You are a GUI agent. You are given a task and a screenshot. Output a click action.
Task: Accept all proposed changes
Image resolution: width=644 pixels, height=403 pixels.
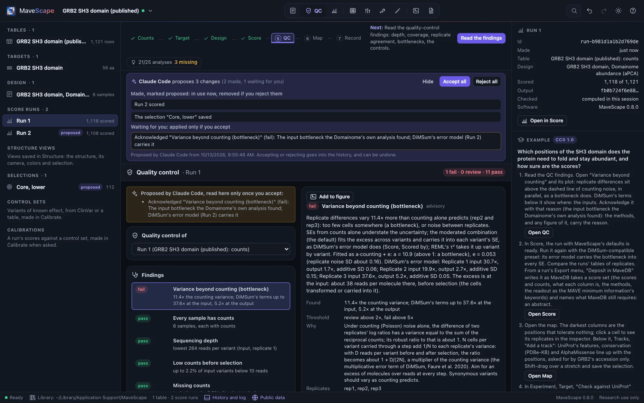[x=454, y=82]
